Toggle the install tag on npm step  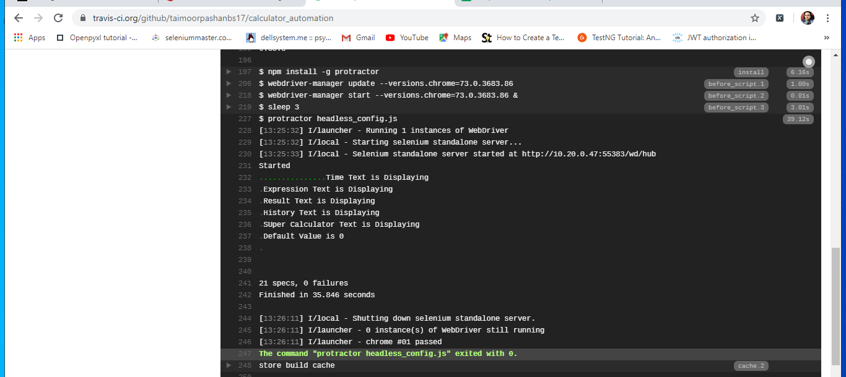(x=751, y=72)
